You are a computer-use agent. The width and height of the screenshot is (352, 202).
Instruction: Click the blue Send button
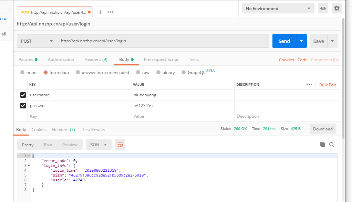[x=284, y=41]
